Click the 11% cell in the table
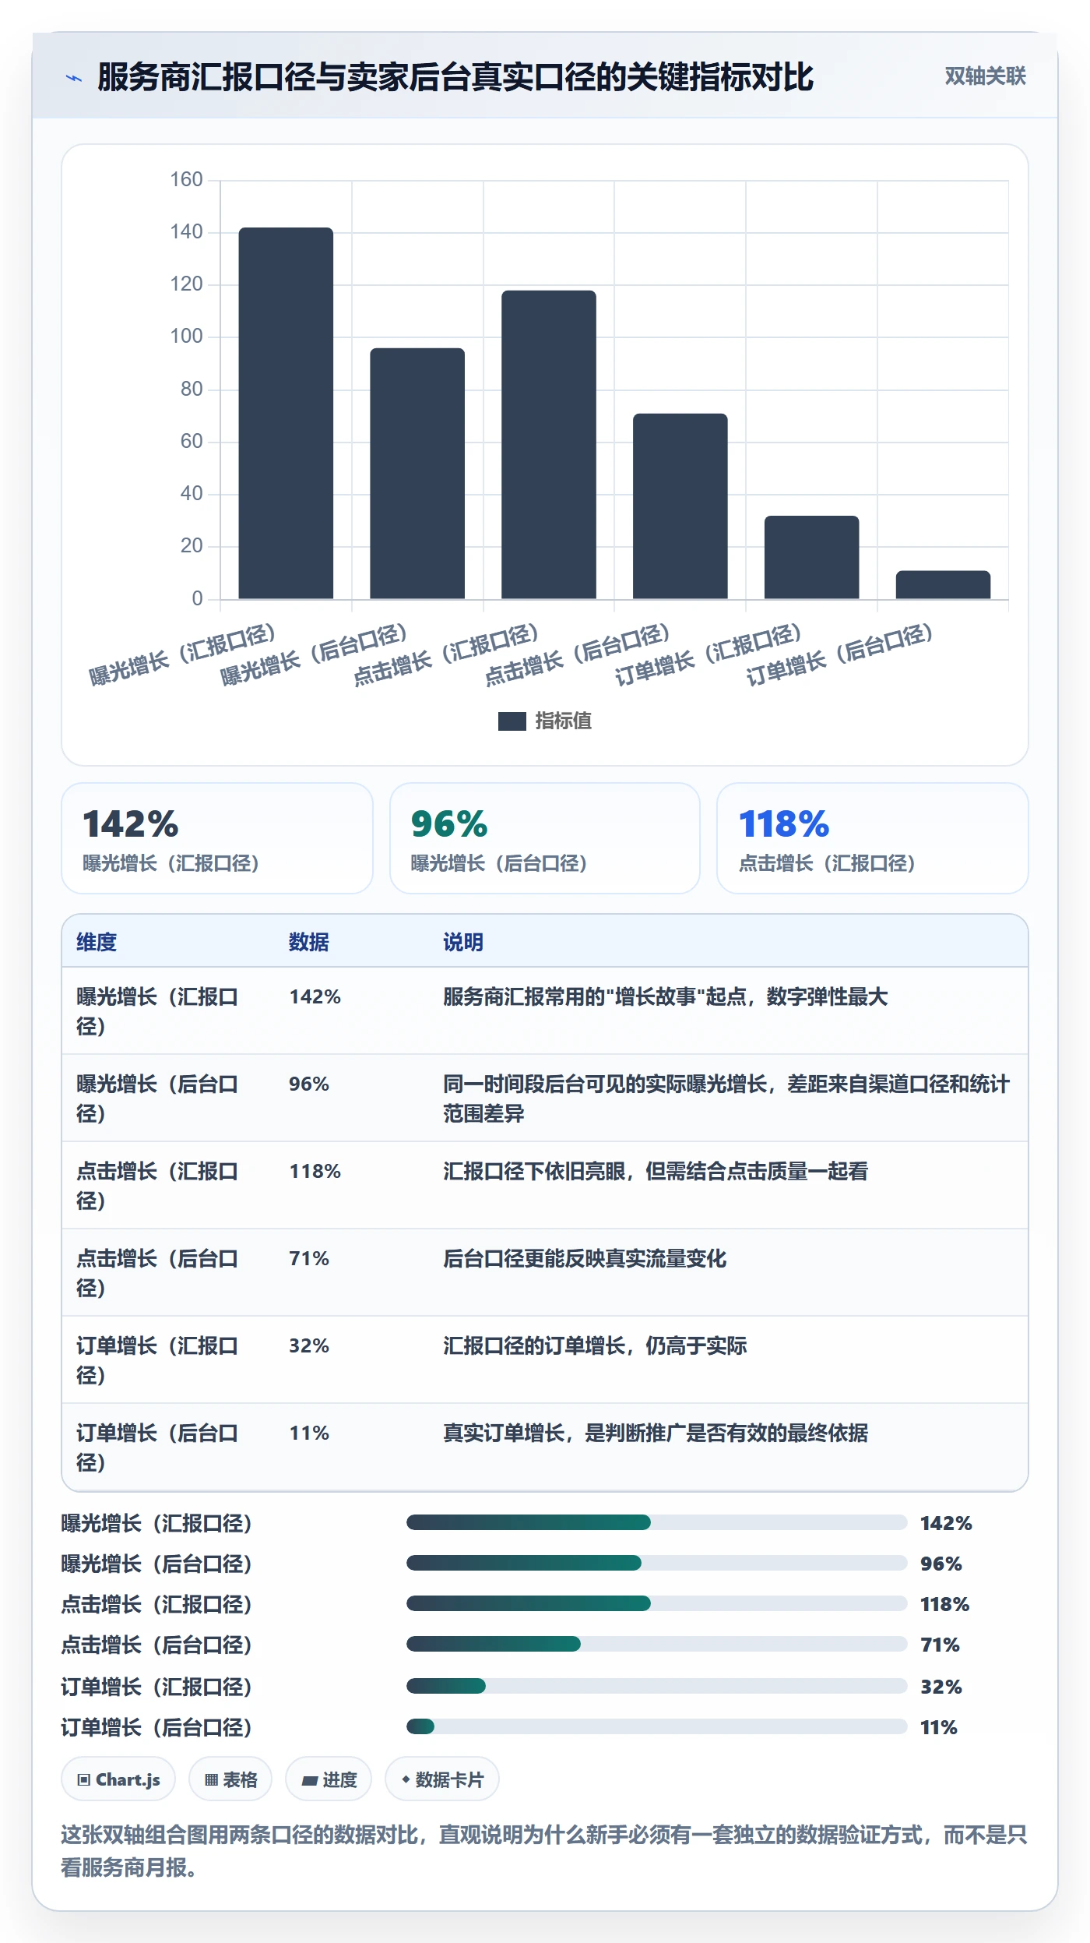1090x1943 pixels. 309,1433
